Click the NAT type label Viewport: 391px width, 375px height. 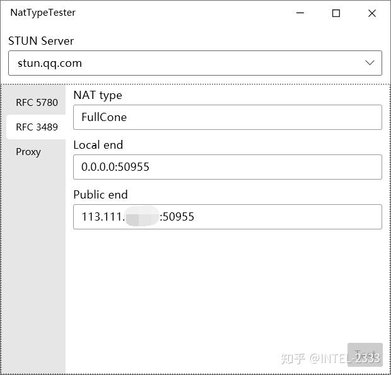[x=98, y=95]
